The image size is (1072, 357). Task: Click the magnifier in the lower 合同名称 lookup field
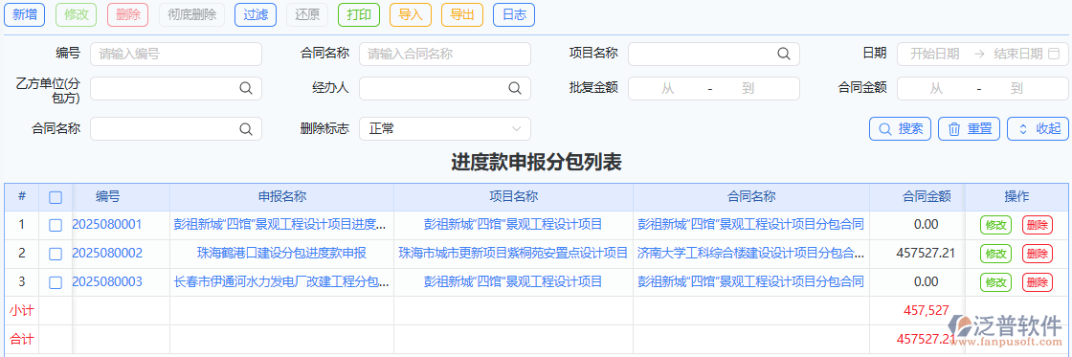245,128
